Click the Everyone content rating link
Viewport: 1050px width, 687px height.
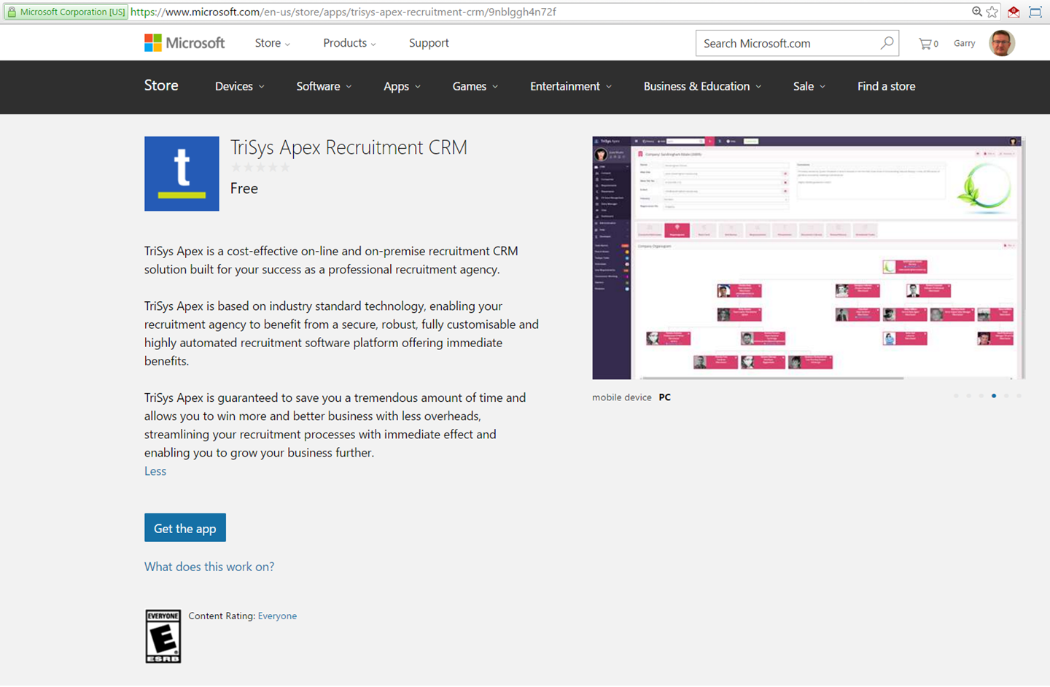point(277,616)
